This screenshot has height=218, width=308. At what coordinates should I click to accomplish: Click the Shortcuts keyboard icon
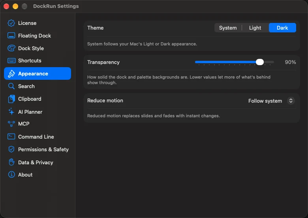click(x=11, y=61)
